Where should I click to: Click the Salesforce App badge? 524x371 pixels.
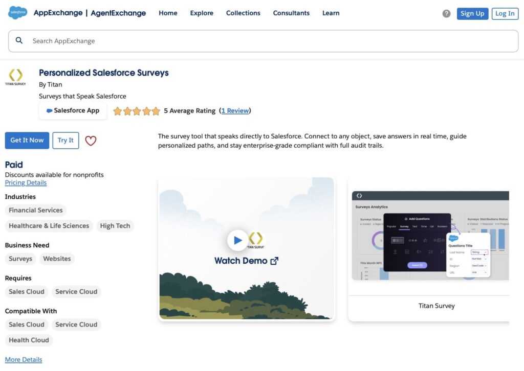coord(73,110)
